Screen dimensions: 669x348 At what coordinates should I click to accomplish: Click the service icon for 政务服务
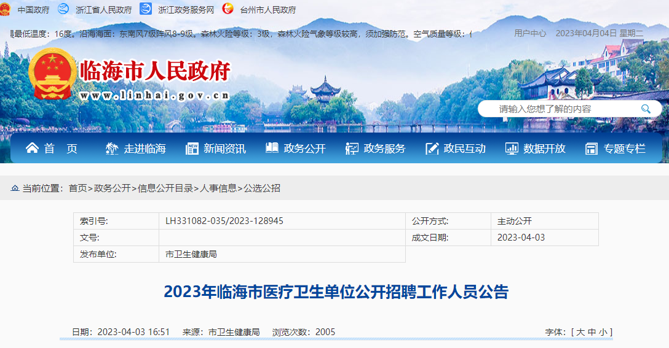[352, 149]
